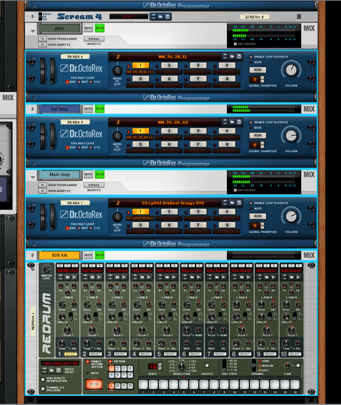341x405 pixels.
Task: Select loop slot 2 on Dr REX 6
Action: click(x=169, y=66)
